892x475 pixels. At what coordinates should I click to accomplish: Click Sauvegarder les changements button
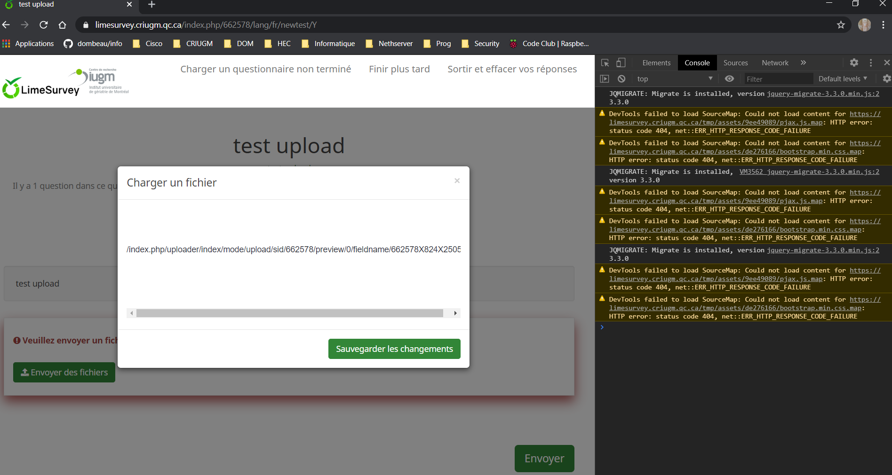[394, 349]
